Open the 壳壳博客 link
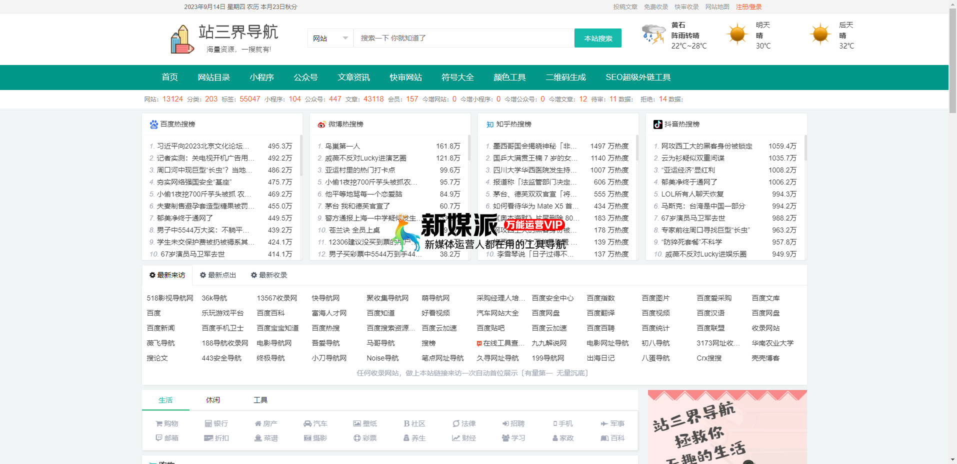 [765, 358]
